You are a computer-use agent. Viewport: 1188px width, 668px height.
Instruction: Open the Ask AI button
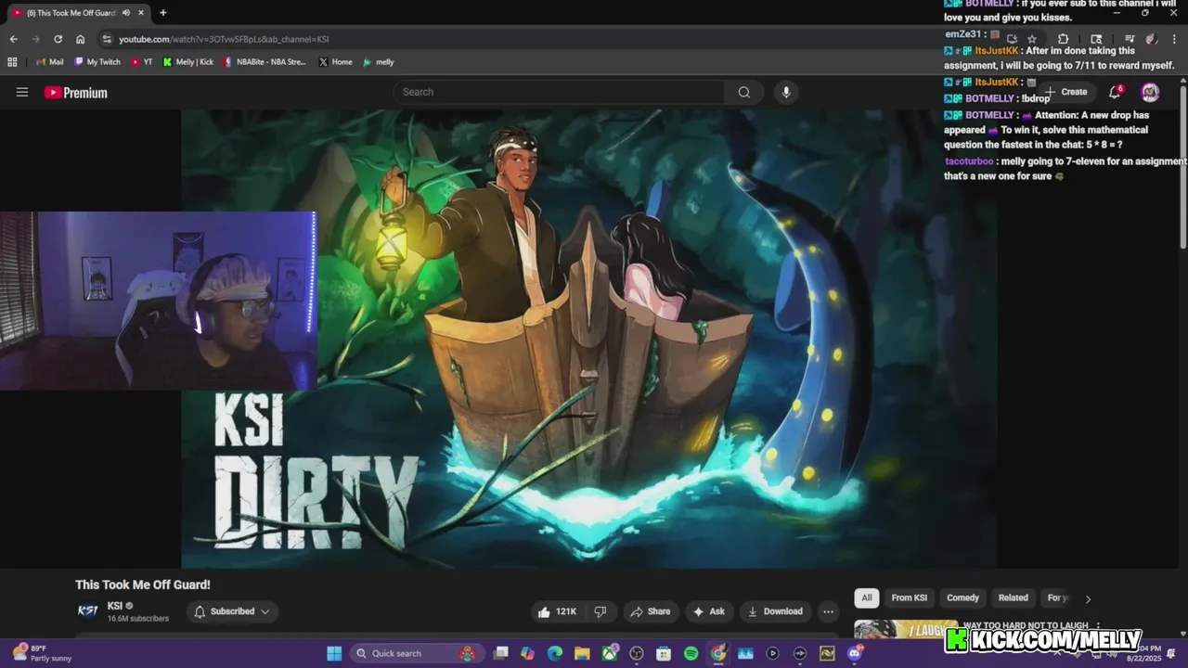[x=708, y=611]
